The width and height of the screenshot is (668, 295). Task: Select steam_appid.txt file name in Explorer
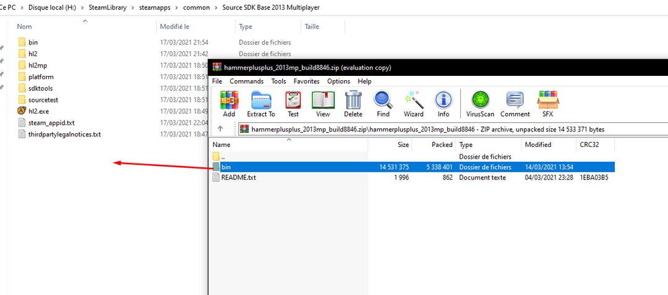(x=51, y=122)
